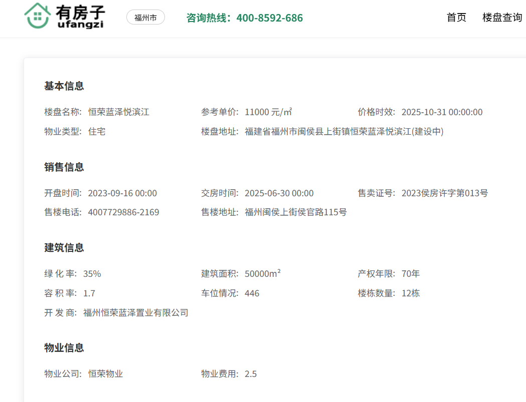Click the sales address 福州闽侯上街侯官路115号
Viewport: 526px width, 402px height.
click(295, 212)
